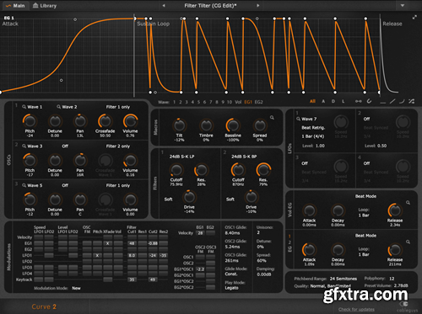Load the next preset with the right arrow
Viewport: 422px width, 314px height.
pyautogui.click(x=257, y=6)
